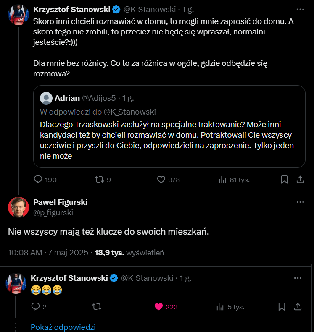This screenshot has width=314, height=332.
Task: Open the @p_figurski profile handle
Action: [53, 213]
